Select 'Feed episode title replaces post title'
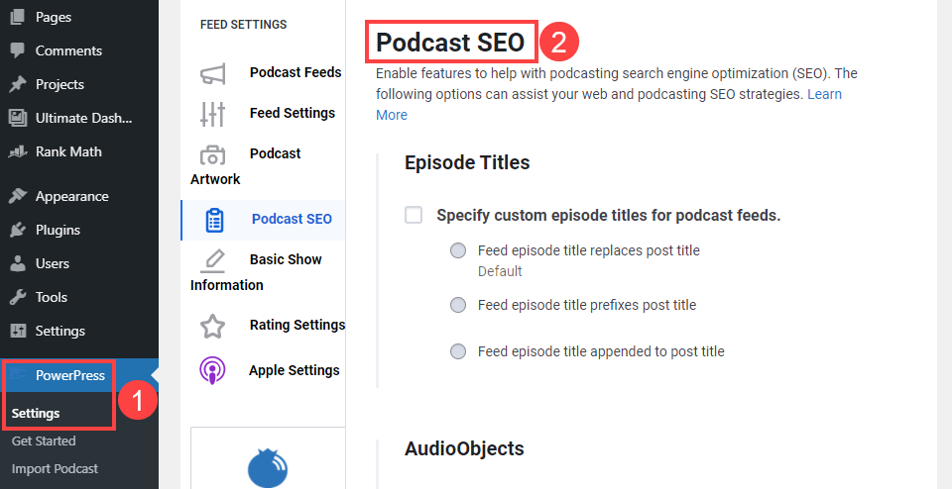The image size is (952, 489). point(458,251)
